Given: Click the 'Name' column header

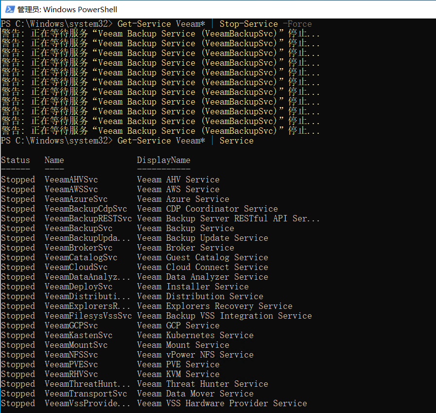Looking at the screenshot, I should point(54,160).
